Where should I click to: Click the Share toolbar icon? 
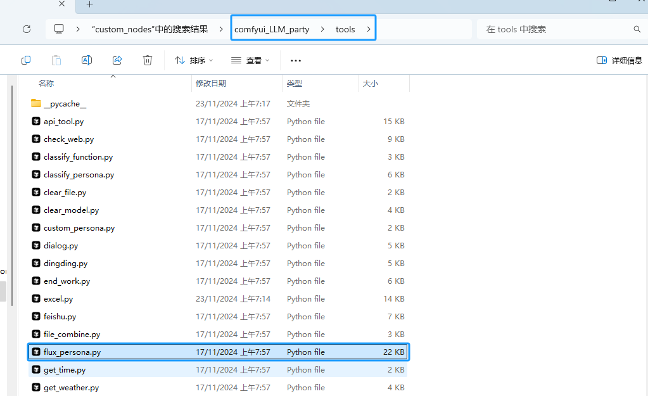click(117, 60)
